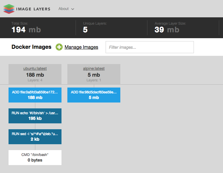Click the 'Layers: 1' text under alpine

pos(94,80)
